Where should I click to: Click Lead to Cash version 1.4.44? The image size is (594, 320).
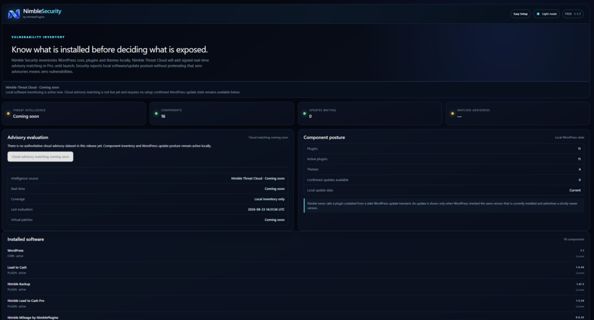pos(580,267)
